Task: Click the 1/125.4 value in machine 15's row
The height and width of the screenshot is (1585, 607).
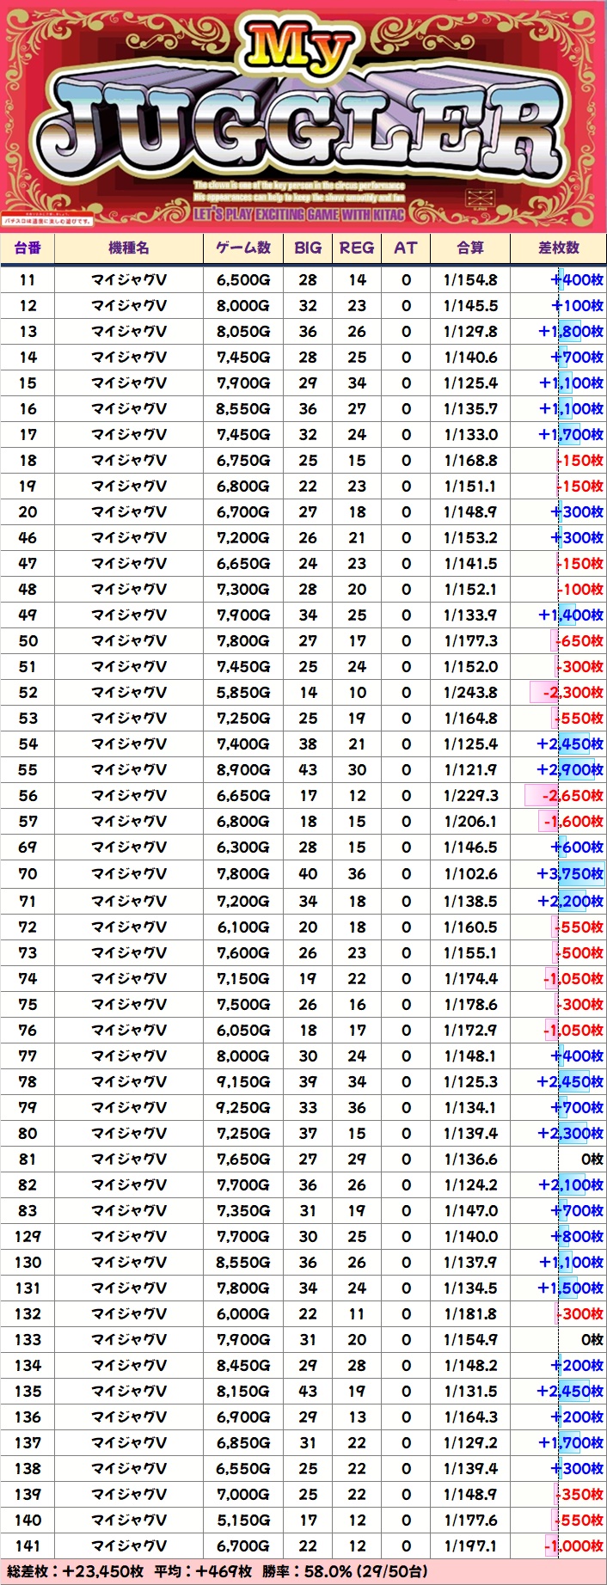Action: pos(470,383)
